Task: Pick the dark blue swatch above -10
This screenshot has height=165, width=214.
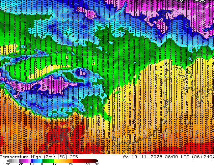Action: click(x=32, y=161)
